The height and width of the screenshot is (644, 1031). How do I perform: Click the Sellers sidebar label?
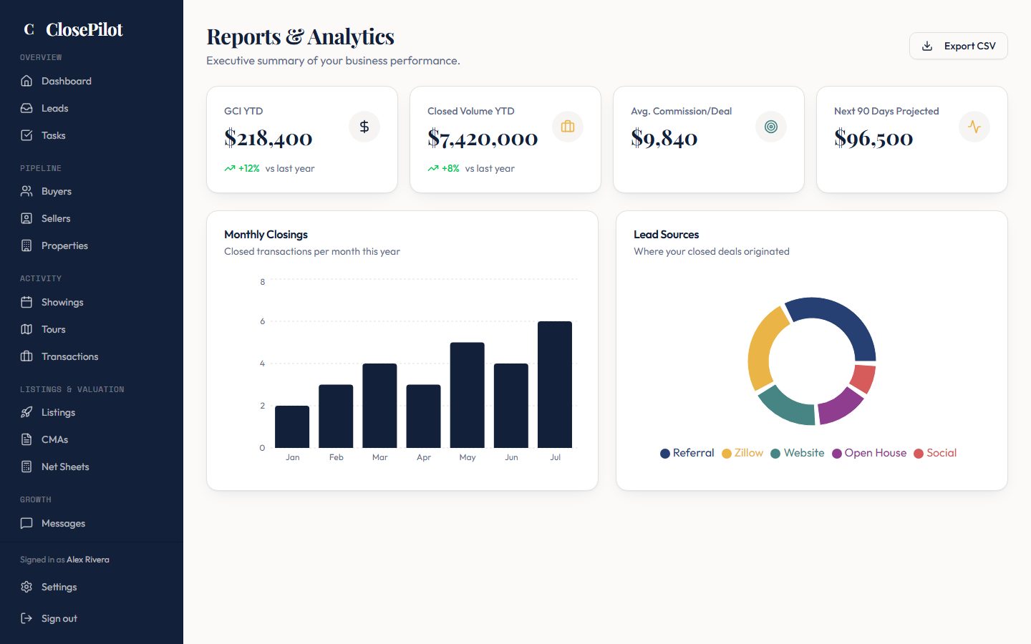[56, 218]
